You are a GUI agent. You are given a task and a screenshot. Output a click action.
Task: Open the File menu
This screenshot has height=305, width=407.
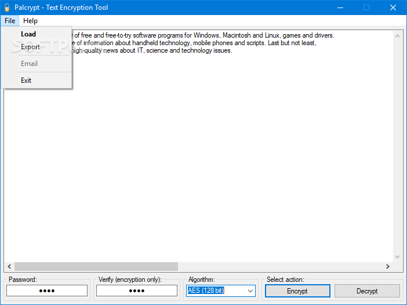pos(10,21)
